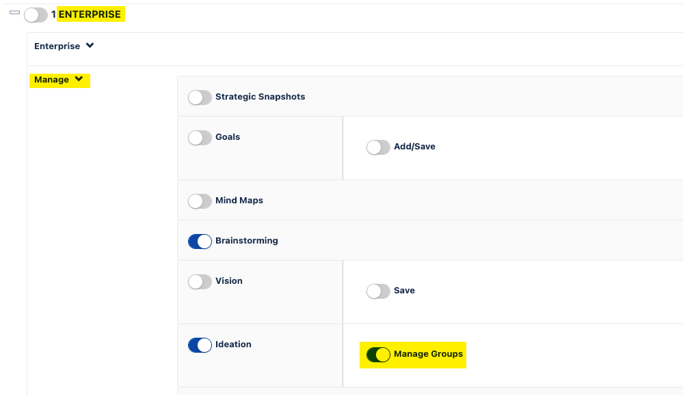The height and width of the screenshot is (395, 683).
Task: Disable the Manage Groups toggle
Action: (378, 354)
